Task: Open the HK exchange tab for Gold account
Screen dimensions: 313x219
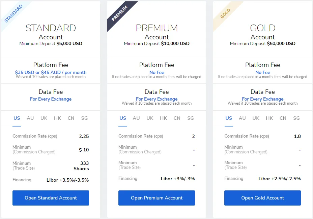Action: coord(269,118)
